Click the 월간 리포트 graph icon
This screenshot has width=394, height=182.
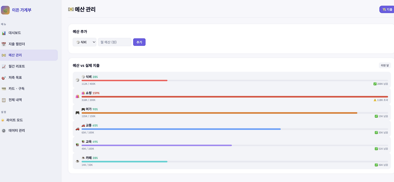click(4, 66)
